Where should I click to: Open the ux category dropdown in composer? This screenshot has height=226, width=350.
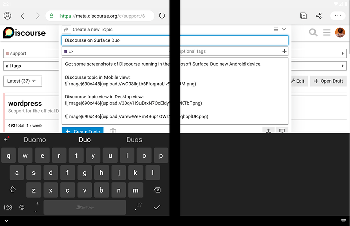tap(117, 51)
